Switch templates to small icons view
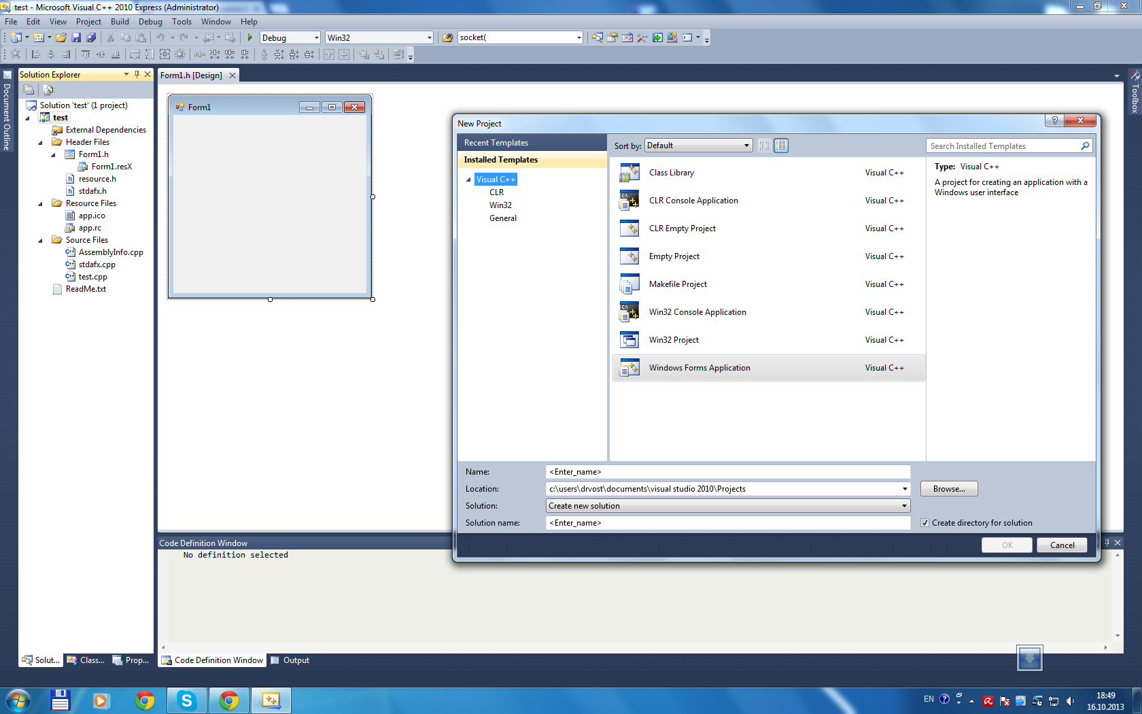1142x714 pixels. click(765, 146)
